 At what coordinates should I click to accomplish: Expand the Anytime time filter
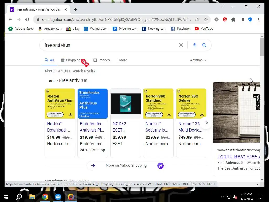coord(198,60)
